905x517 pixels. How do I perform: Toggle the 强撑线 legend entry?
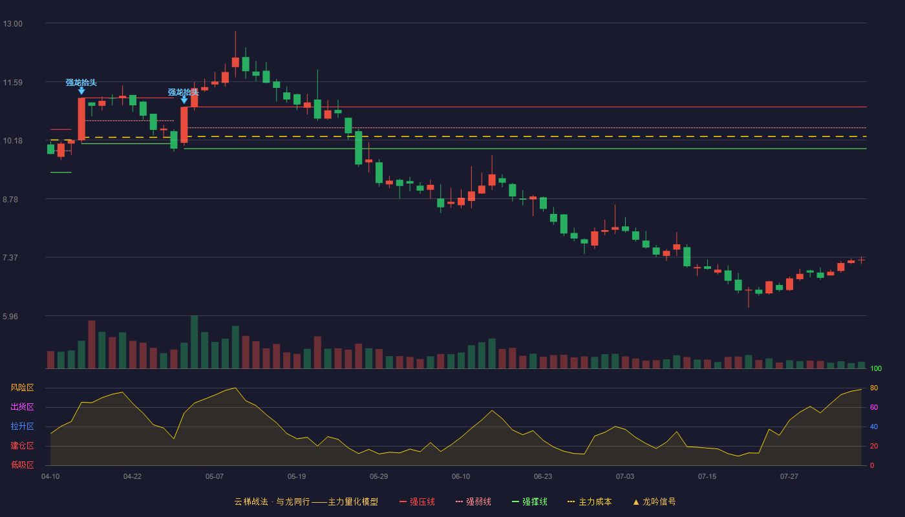[x=529, y=501]
